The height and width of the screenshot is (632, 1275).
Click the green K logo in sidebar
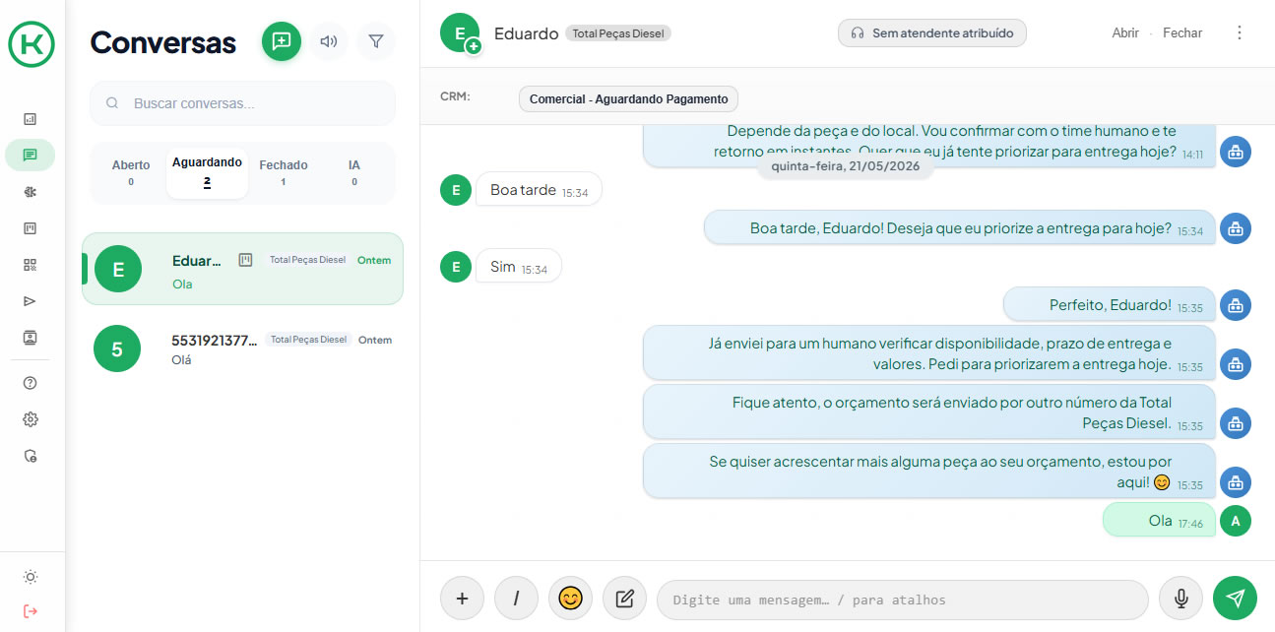[32, 44]
